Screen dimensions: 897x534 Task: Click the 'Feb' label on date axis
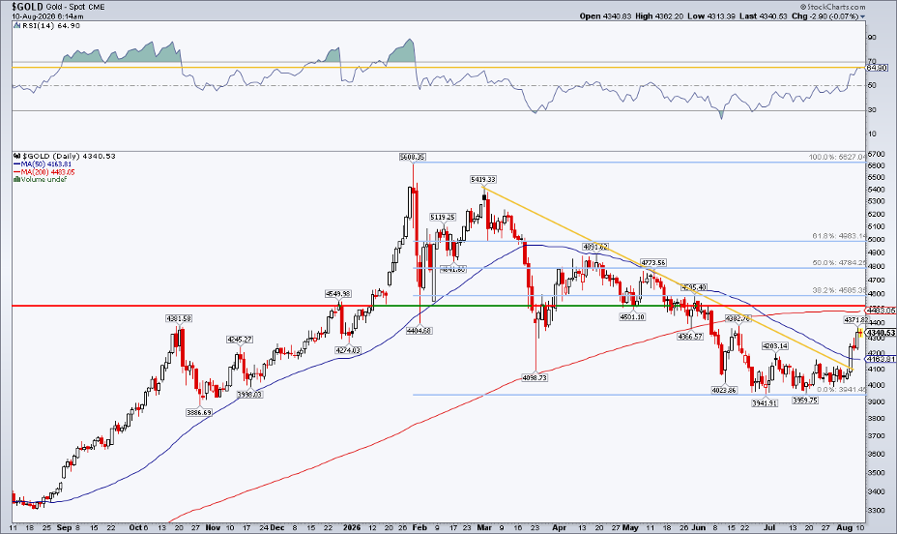420,527
